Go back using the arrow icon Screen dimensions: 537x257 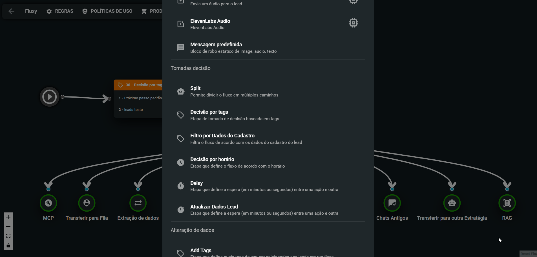coord(12,11)
